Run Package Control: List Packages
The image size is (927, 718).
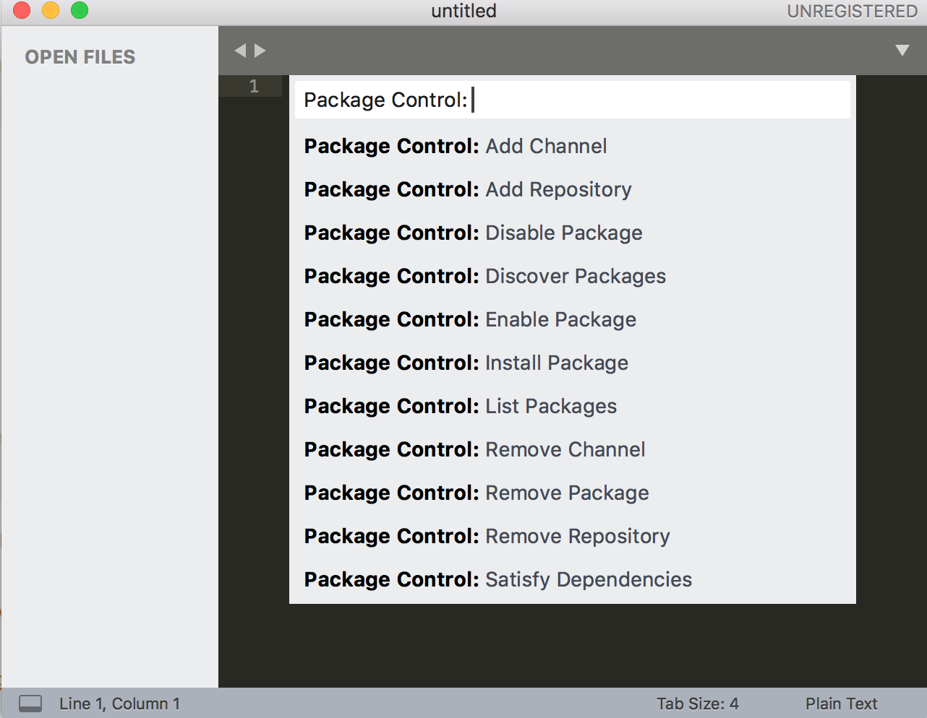click(572, 406)
